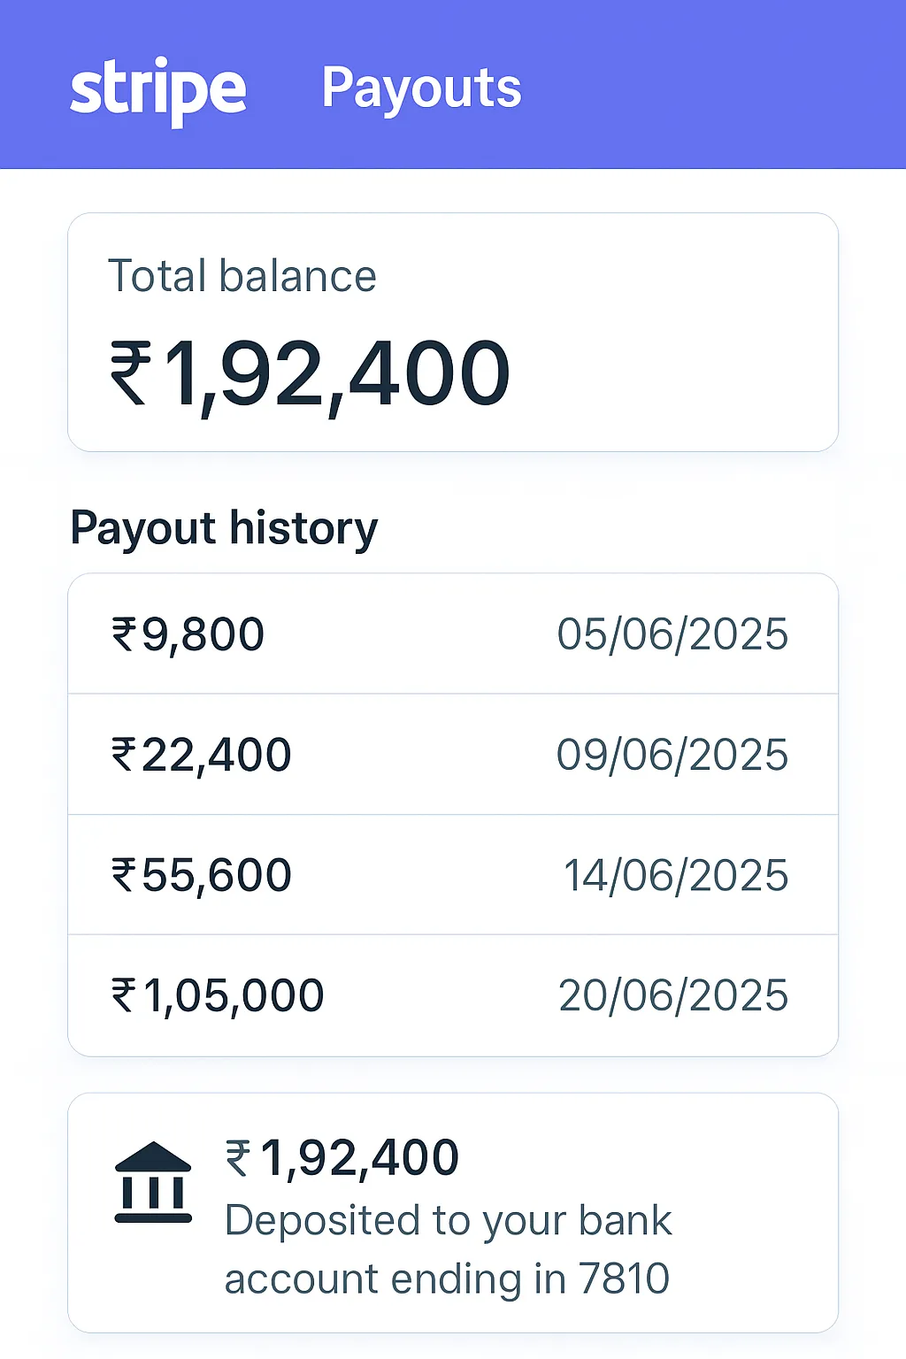Select the Total balance label
906x1359 pixels.
pos(242,276)
